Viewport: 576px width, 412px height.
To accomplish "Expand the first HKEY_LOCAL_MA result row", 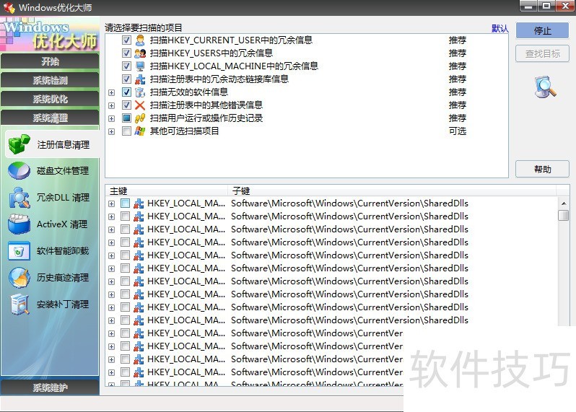I will (x=112, y=203).
